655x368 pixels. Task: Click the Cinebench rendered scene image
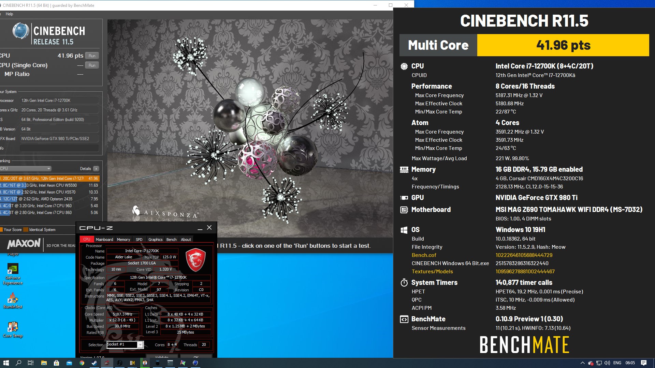click(250, 128)
